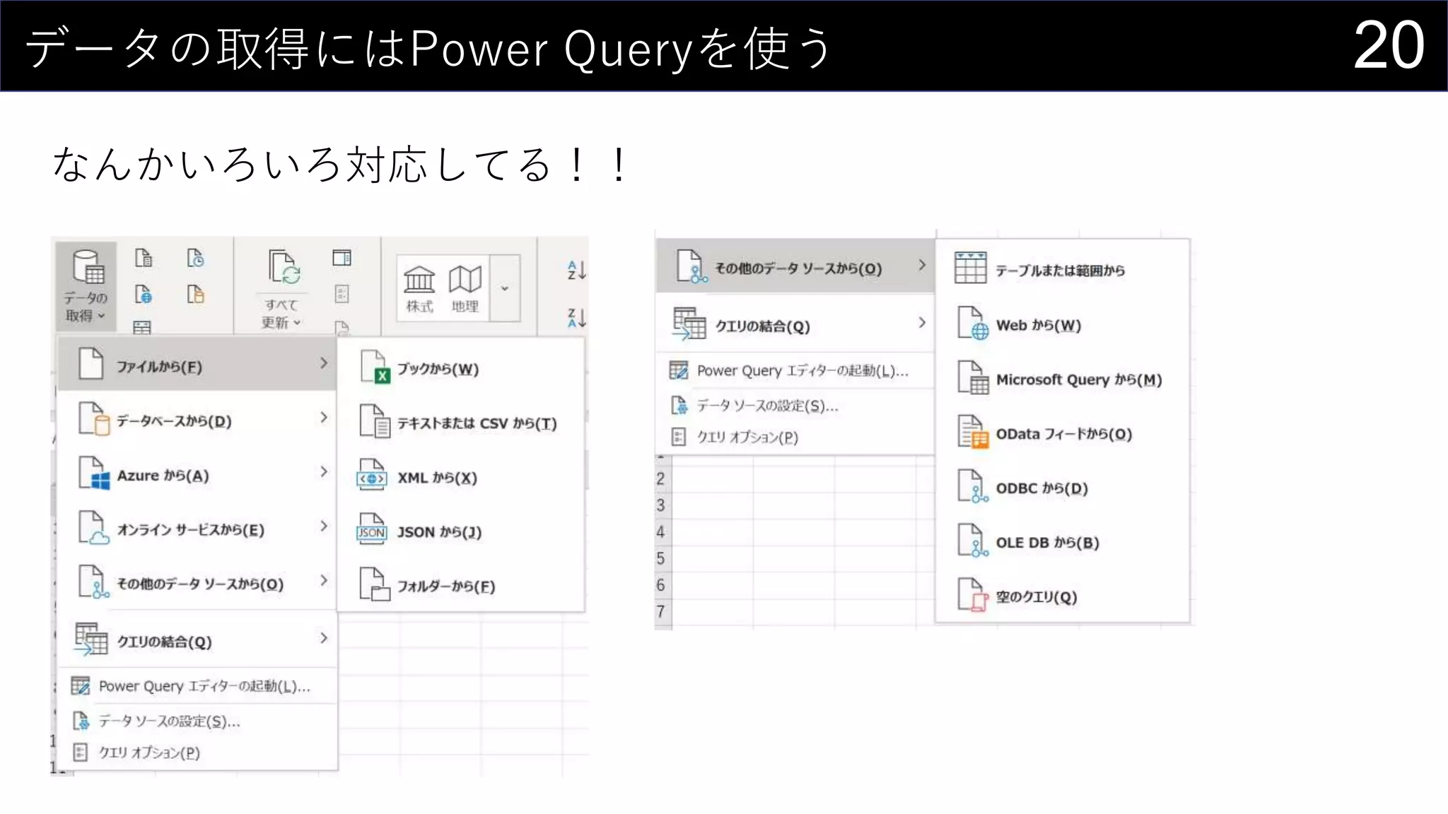
Task: Open データベースから(D) submenu
Action: (197, 420)
